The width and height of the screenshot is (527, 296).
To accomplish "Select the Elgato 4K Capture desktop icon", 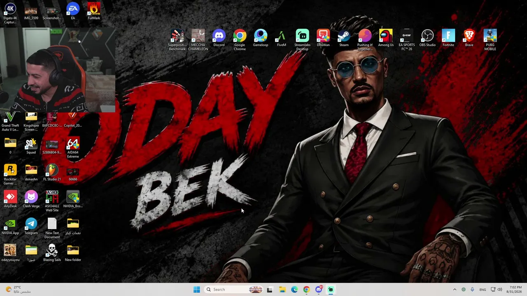I will pyautogui.click(x=10, y=13).
